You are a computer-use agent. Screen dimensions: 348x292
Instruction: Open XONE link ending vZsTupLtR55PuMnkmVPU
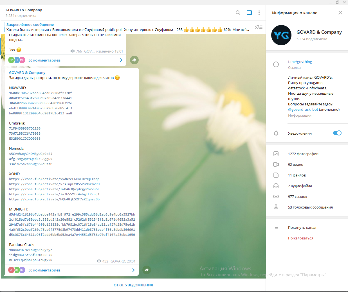pos(54,184)
